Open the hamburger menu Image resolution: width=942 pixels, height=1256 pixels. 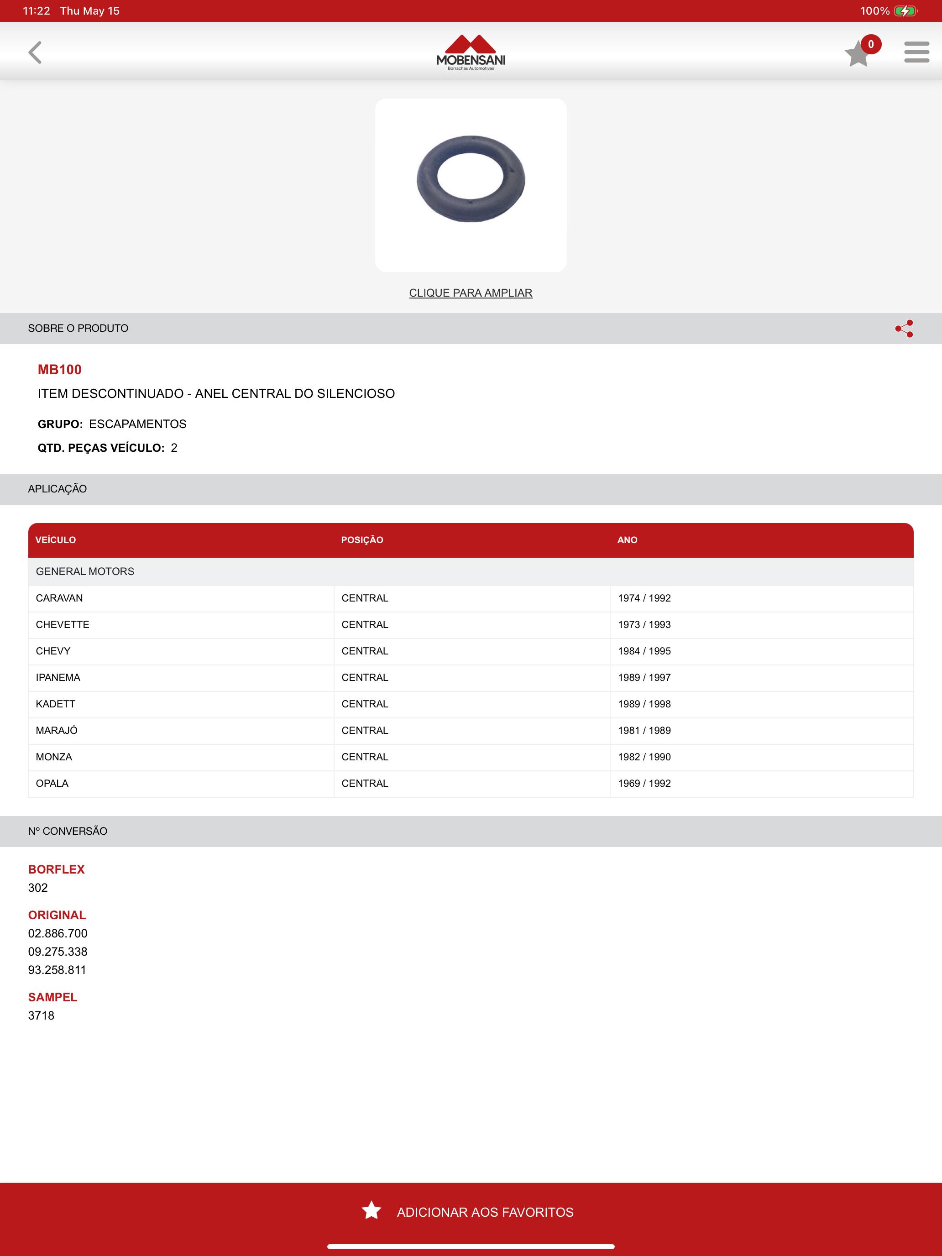(916, 52)
